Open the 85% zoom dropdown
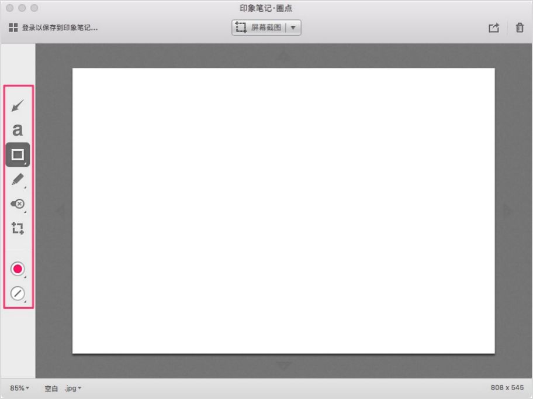 (19, 388)
